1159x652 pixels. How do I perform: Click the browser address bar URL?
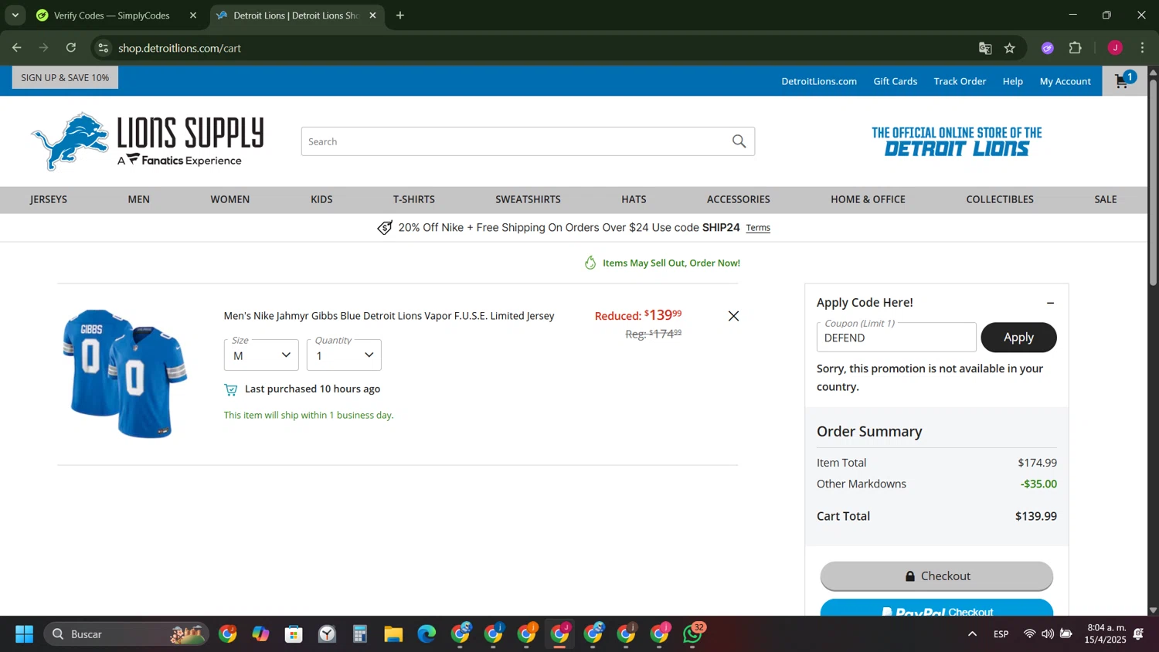(x=180, y=48)
